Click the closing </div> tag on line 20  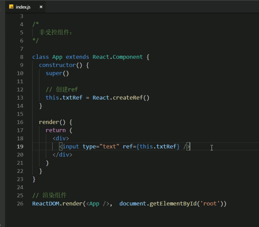pos(62,154)
